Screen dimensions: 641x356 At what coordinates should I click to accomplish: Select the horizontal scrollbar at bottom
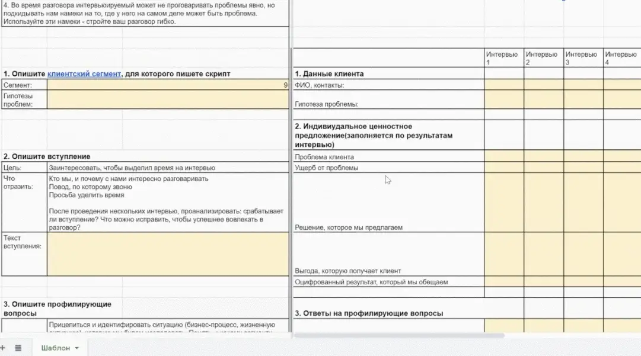click(398, 335)
